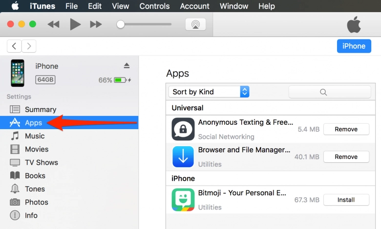Click the Movies film strip icon

point(15,149)
